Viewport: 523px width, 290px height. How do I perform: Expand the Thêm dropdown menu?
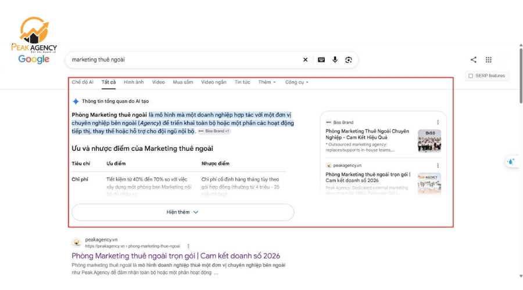point(267,82)
